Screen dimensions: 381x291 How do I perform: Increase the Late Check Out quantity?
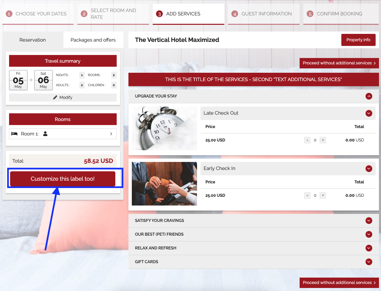click(x=323, y=140)
